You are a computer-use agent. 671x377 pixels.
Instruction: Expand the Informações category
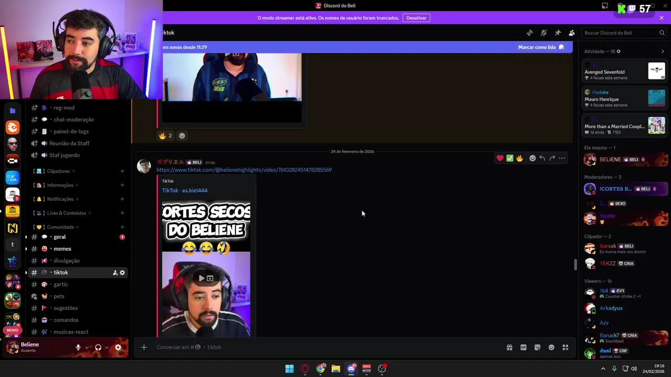(56, 185)
